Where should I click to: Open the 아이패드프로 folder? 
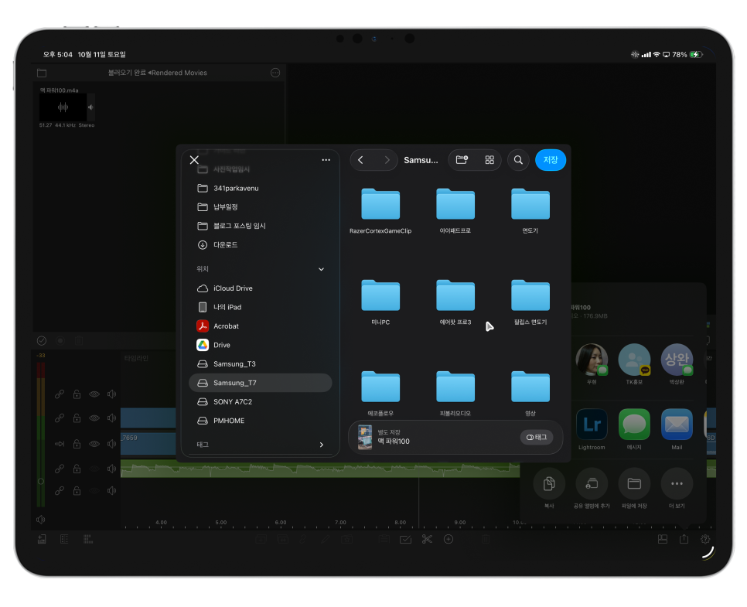click(455, 210)
